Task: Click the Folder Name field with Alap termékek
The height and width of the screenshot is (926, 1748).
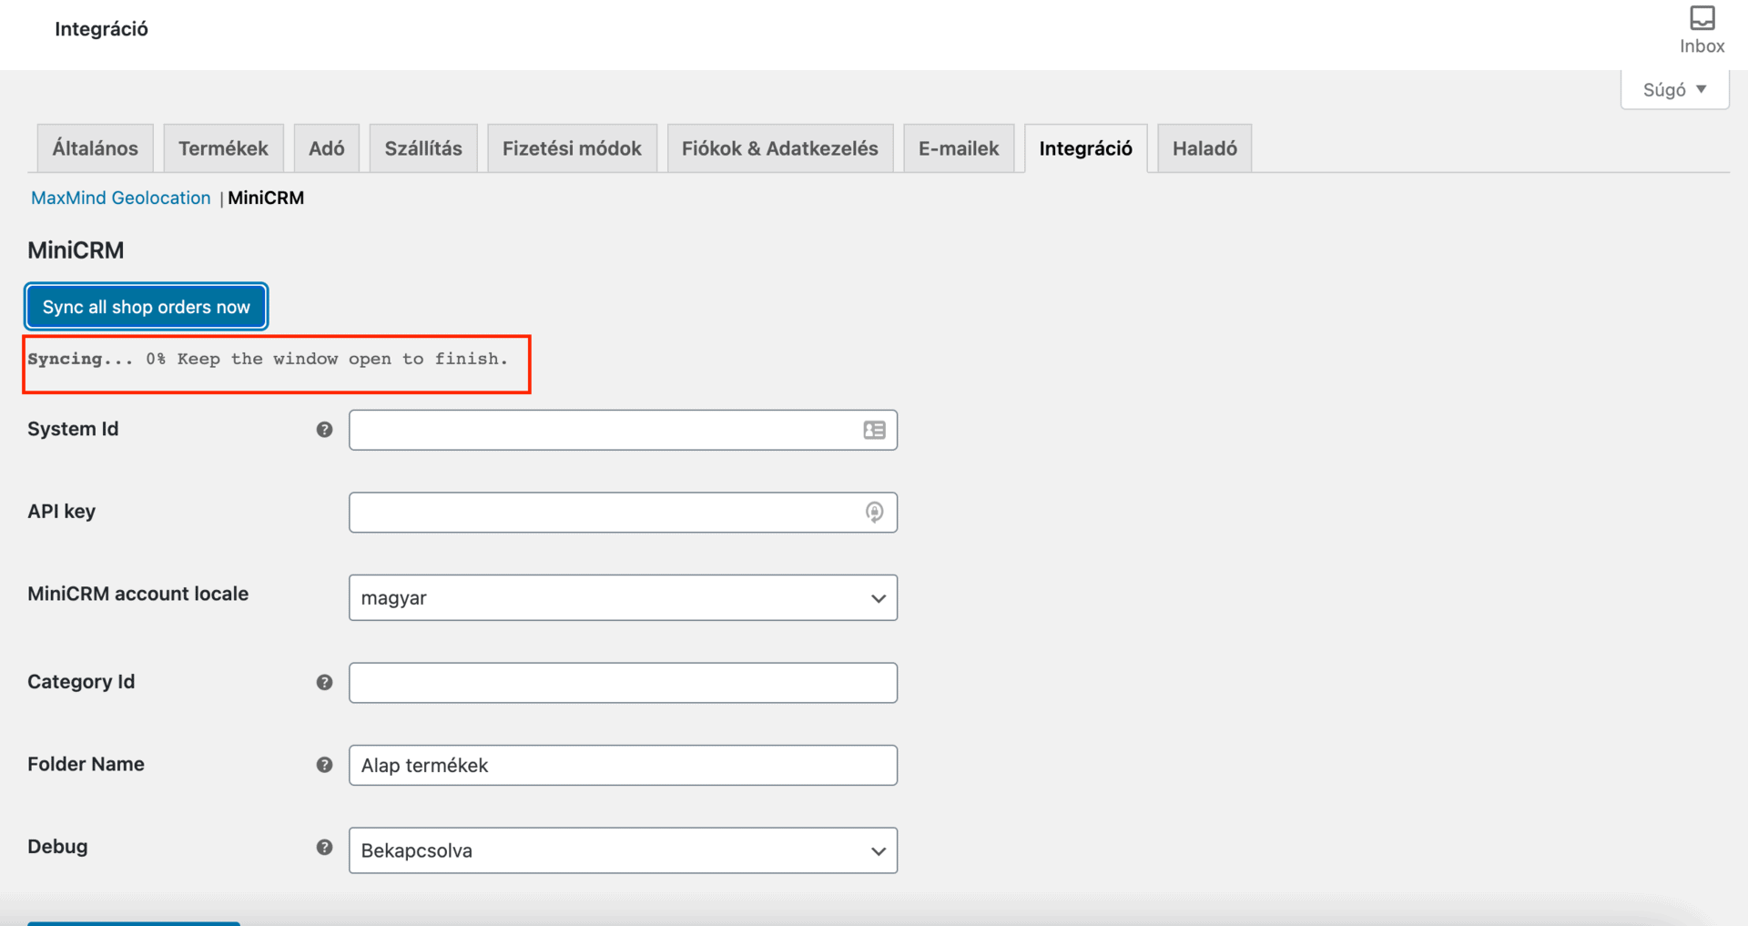Action: pos(623,765)
